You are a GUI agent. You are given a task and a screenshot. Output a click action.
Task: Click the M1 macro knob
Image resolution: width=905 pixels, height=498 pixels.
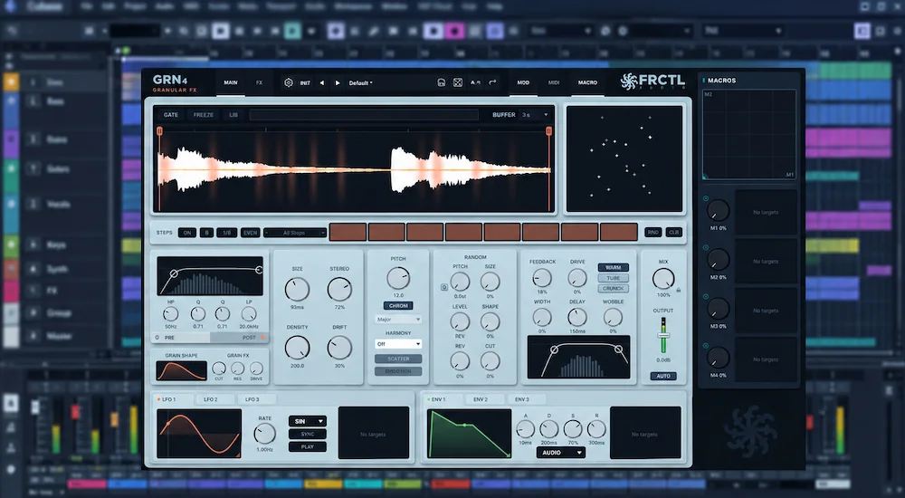[x=719, y=211]
